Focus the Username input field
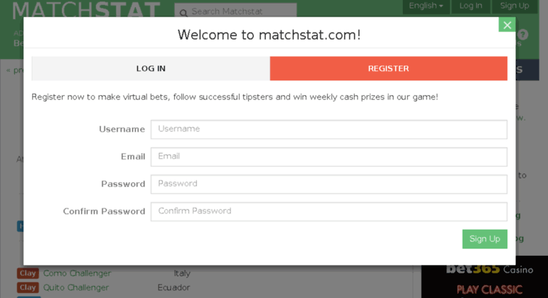 pos(329,129)
